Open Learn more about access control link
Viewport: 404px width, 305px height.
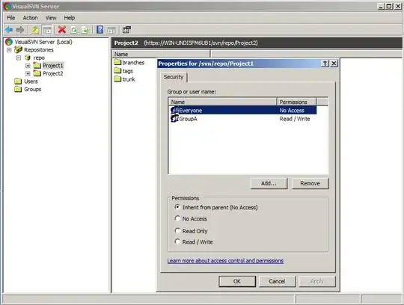[x=225, y=261]
